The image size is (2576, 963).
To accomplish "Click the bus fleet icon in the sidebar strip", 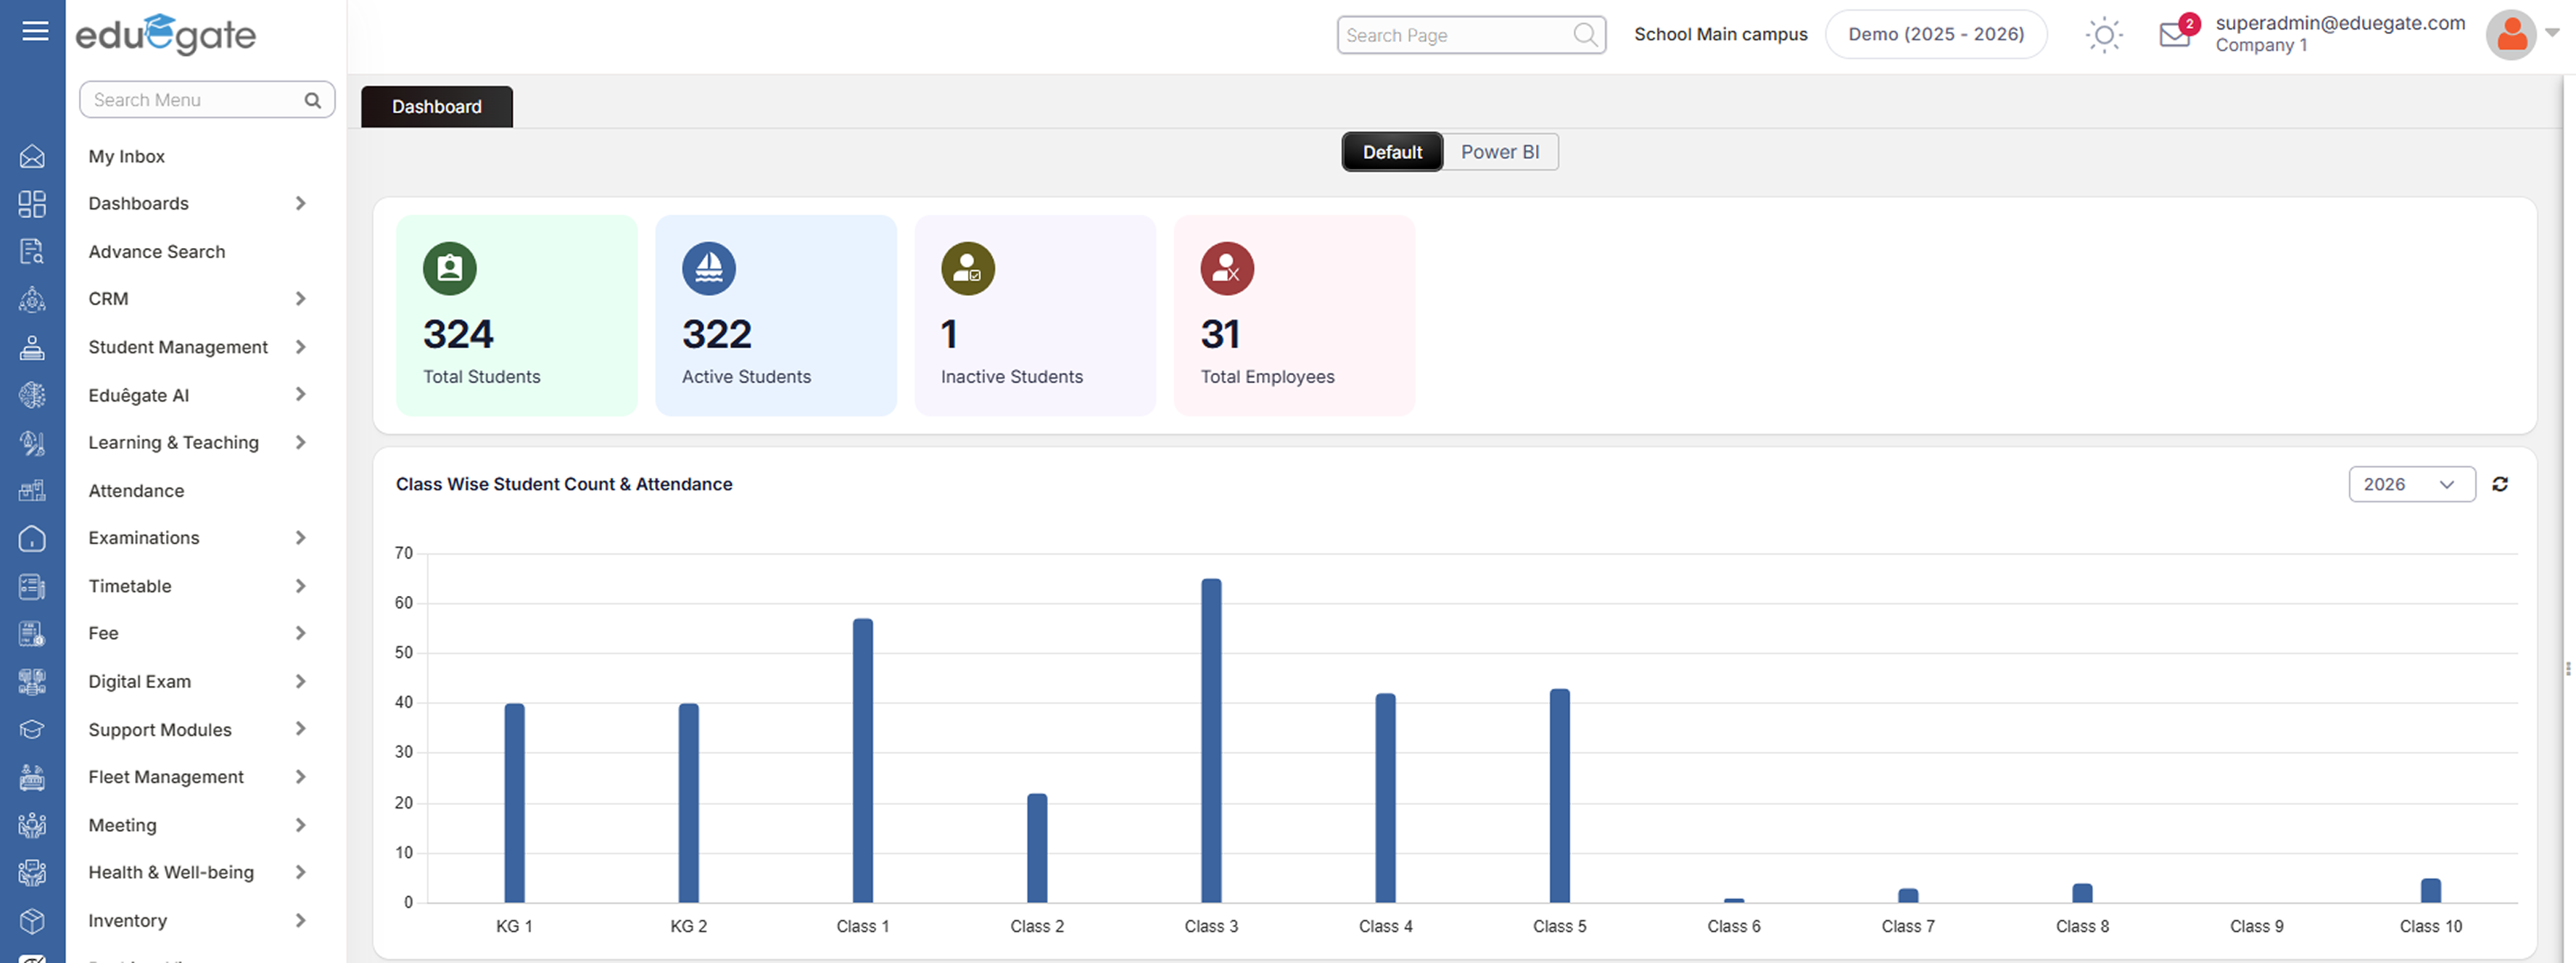I will [32, 777].
